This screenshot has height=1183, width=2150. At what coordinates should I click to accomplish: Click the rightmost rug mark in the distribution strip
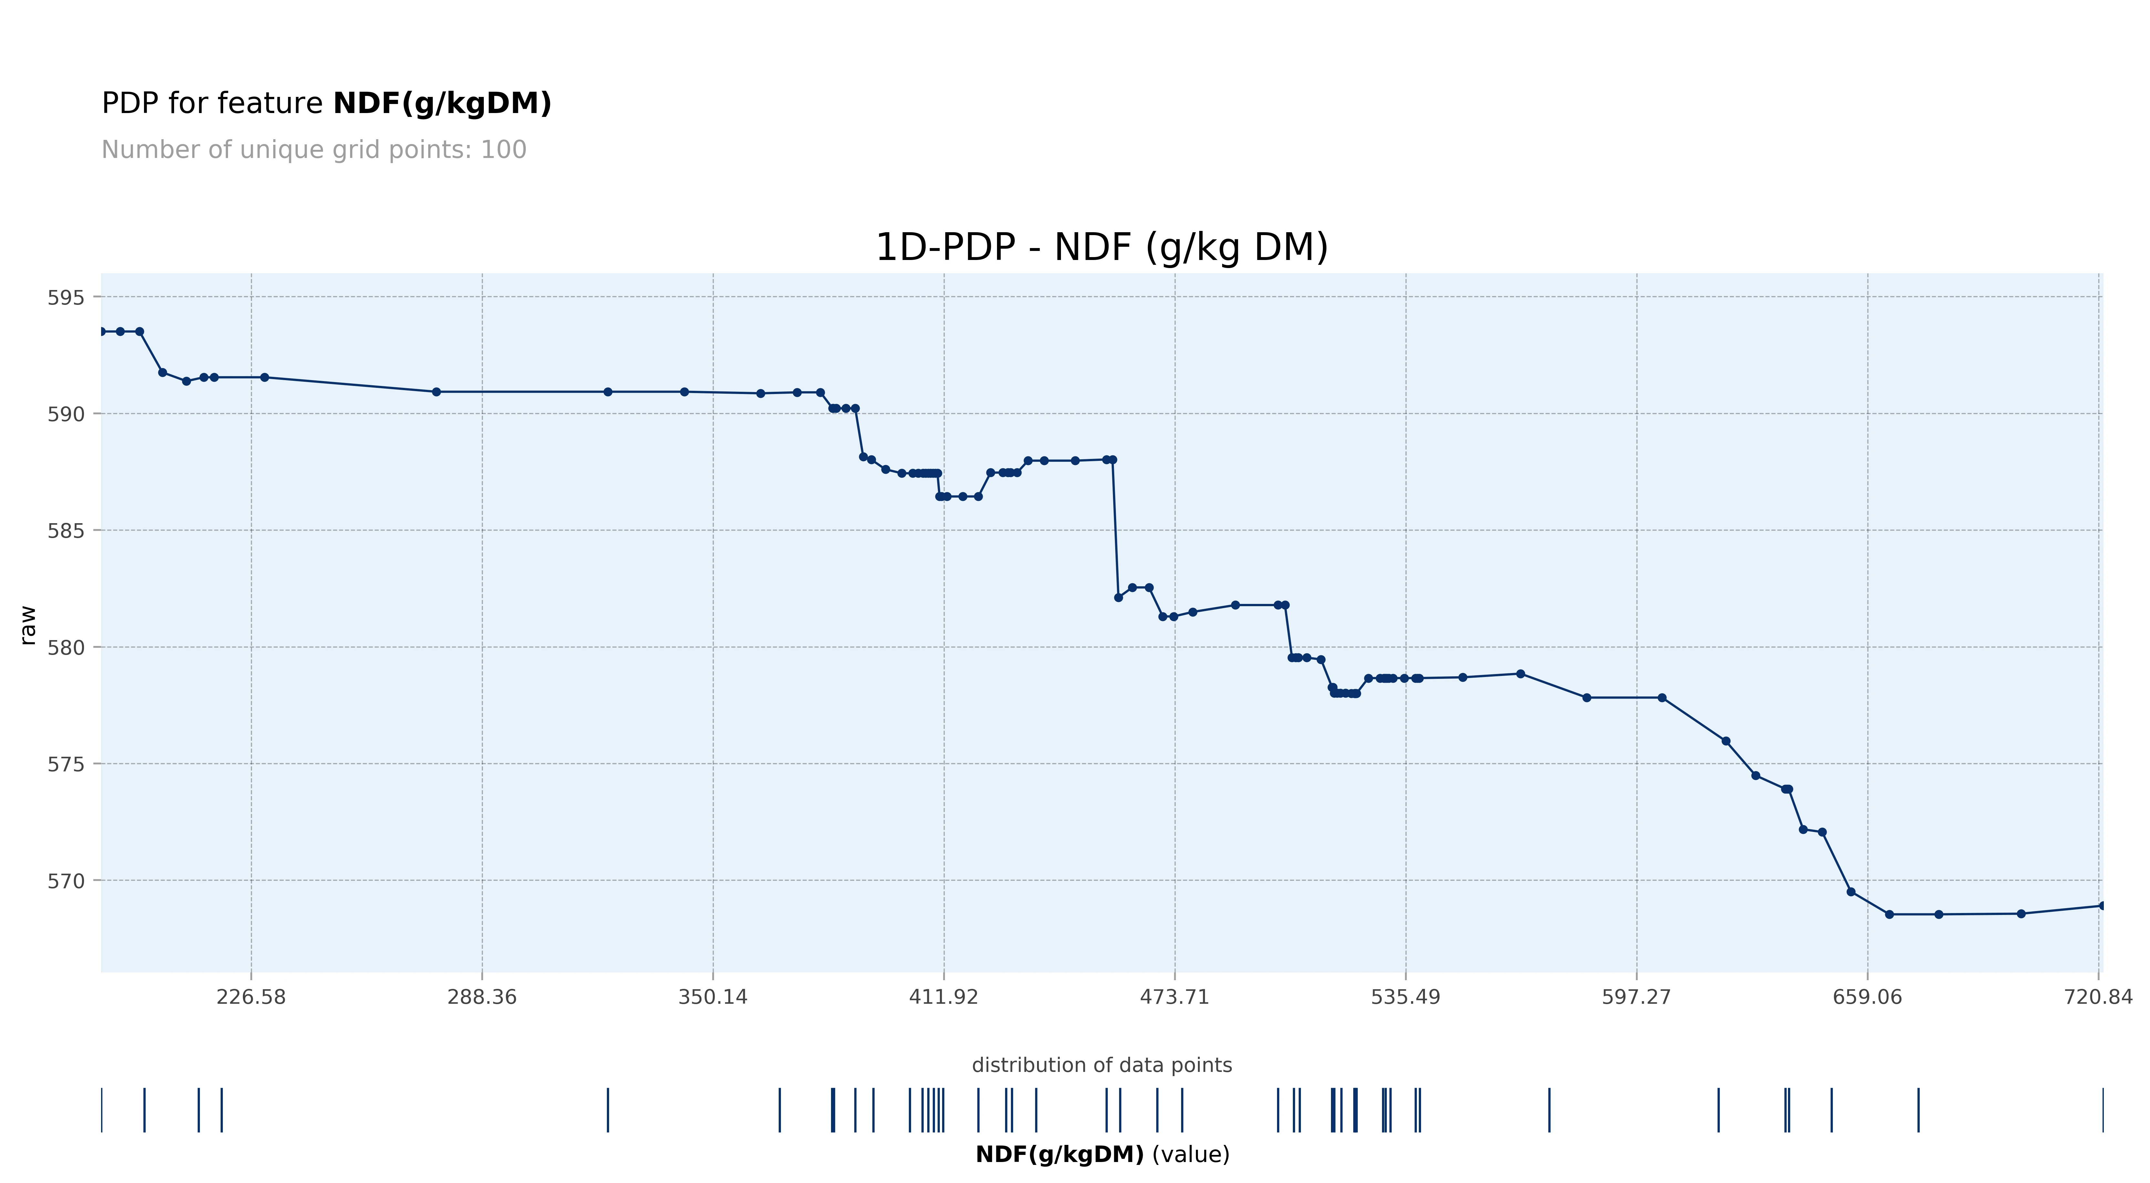point(2103,1110)
